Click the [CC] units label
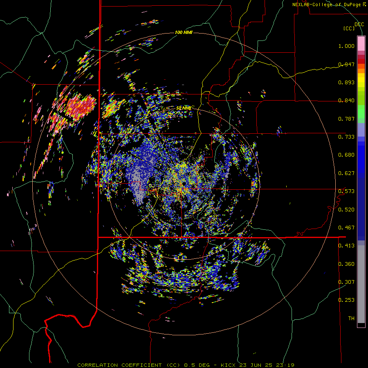 [x=349, y=28]
